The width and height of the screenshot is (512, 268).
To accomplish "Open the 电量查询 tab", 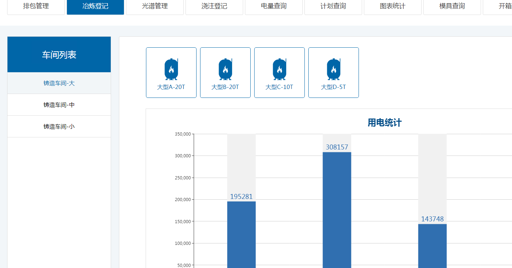I will (274, 6).
